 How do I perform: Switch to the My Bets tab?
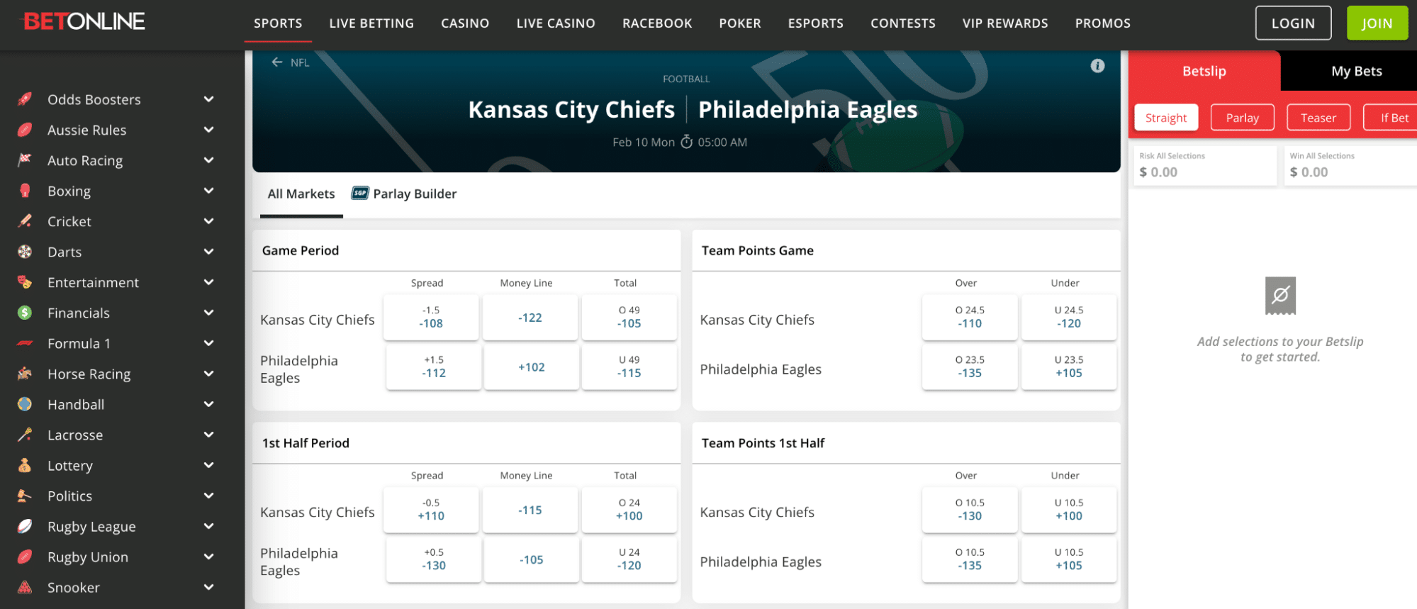(1356, 71)
